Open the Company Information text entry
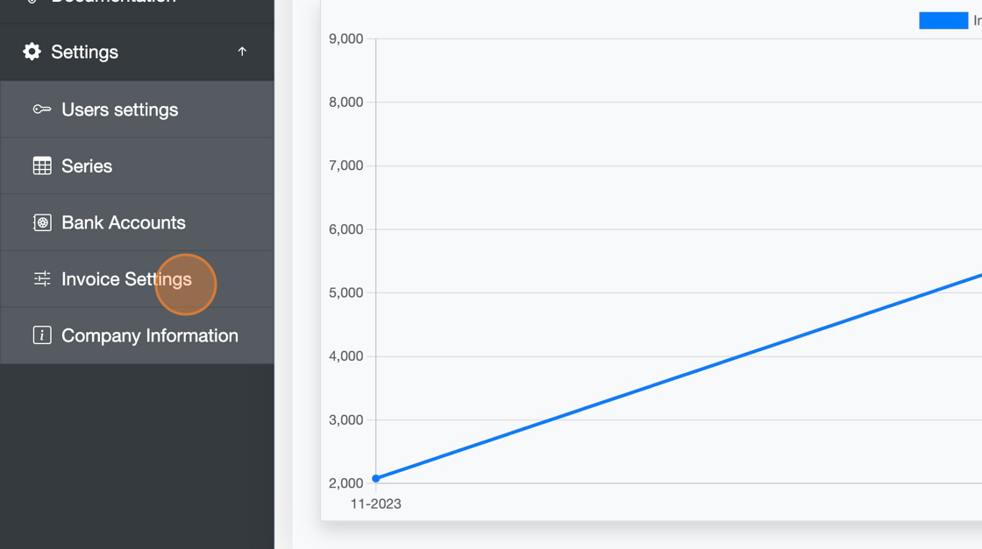982x549 pixels. 149,335
